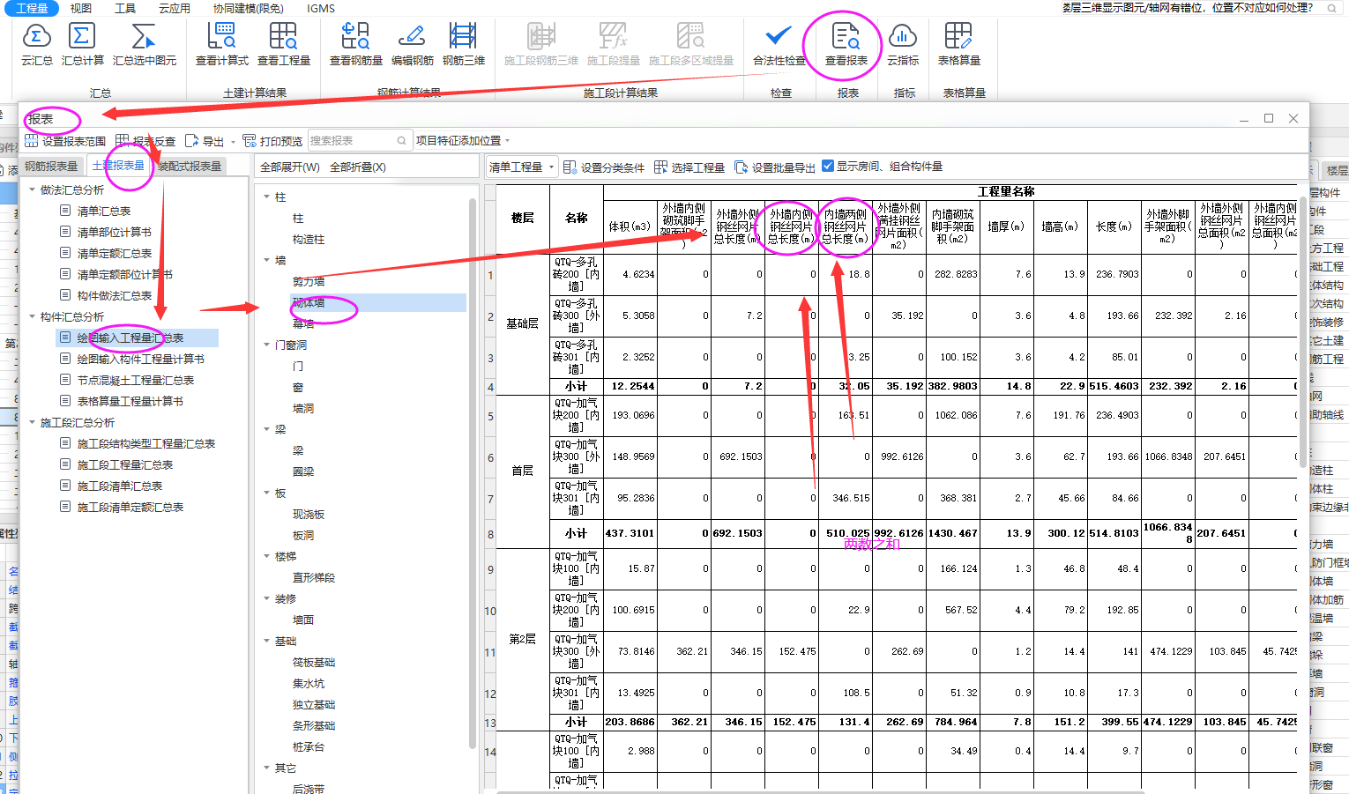Run 汇总计算 summary calculation
Image resolution: width=1349 pixels, height=794 pixels.
click(x=82, y=44)
